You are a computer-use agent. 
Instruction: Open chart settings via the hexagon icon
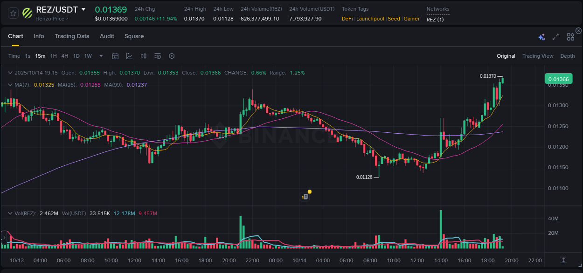pos(172,55)
